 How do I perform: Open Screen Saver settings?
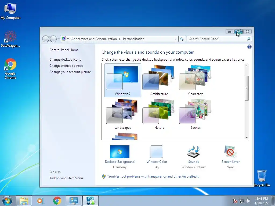coord(230,157)
